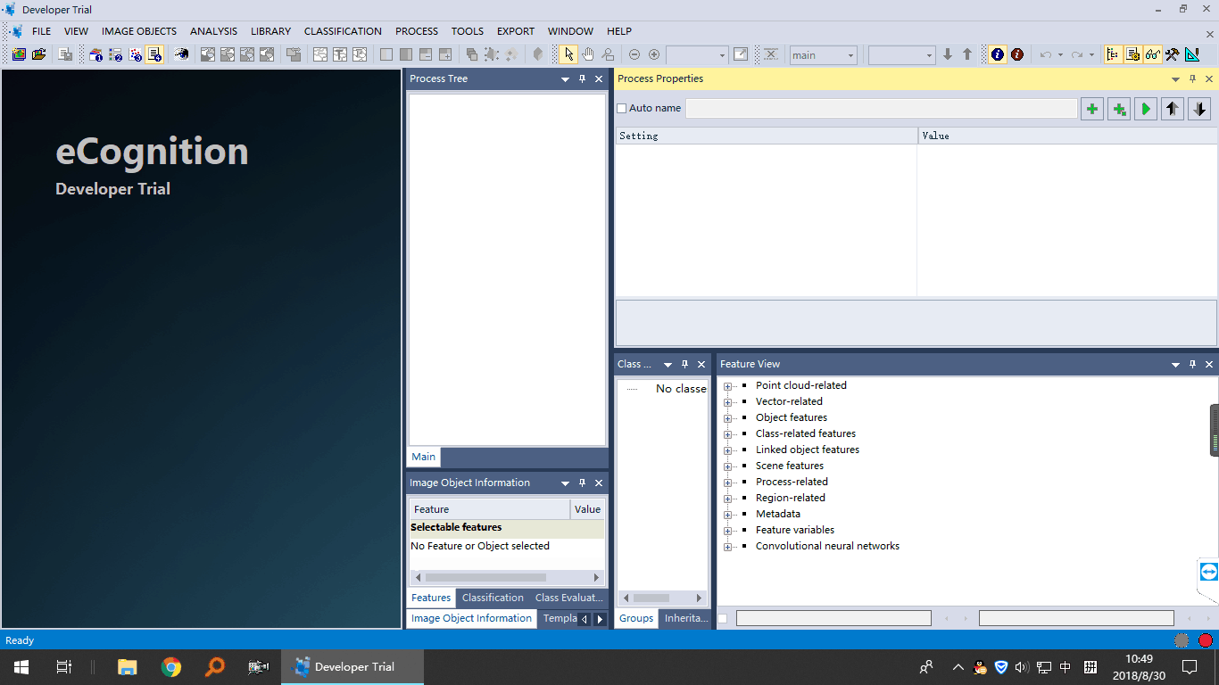Click the double green plus add child button
This screenshot has width=1219, height=685.
click(x=1119, y=109)
